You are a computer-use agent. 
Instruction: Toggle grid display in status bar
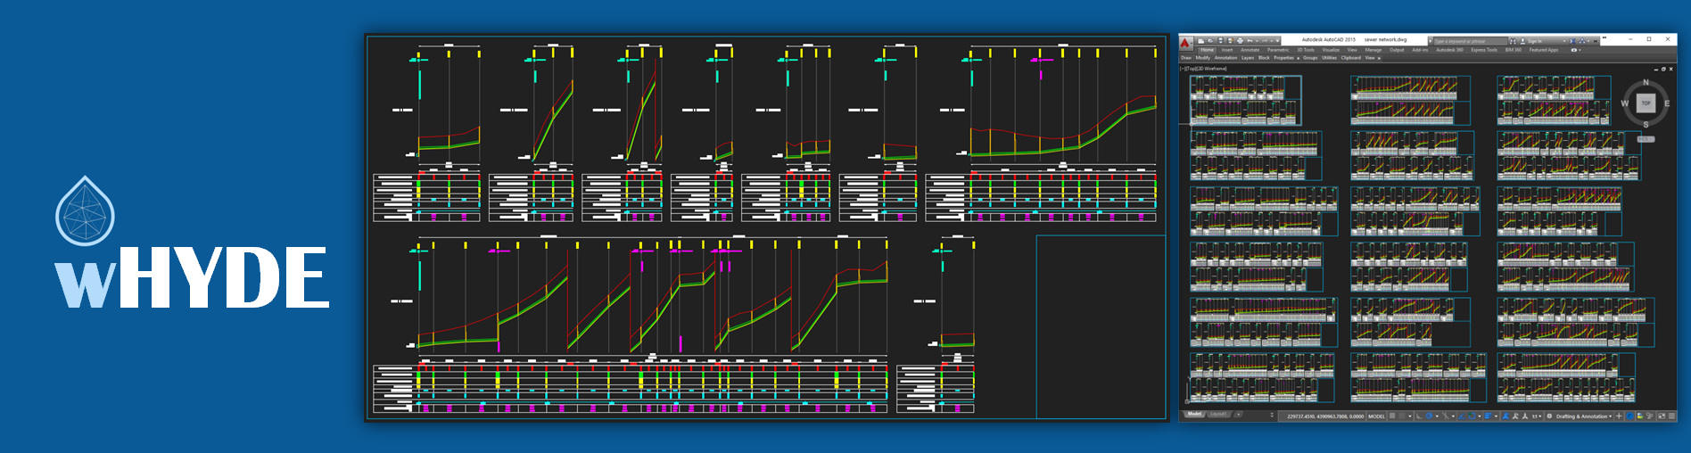(1392, 416)
